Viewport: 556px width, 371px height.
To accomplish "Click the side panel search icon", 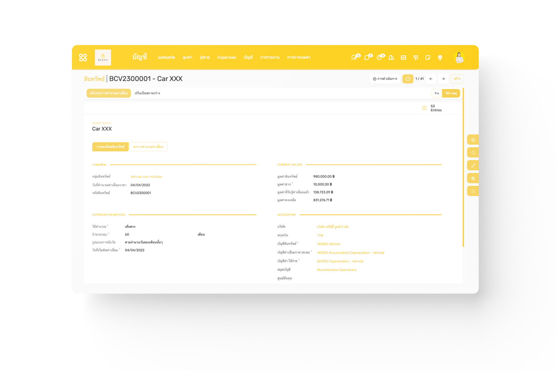I will (x=473, y=153).
